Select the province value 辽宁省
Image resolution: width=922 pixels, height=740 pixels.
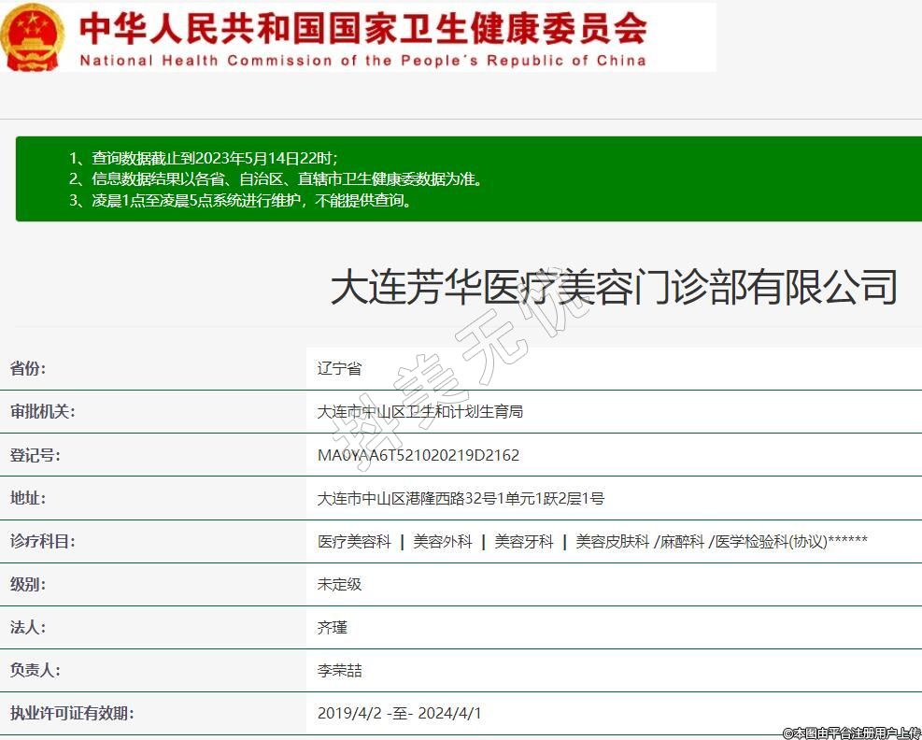pos(339,368)
